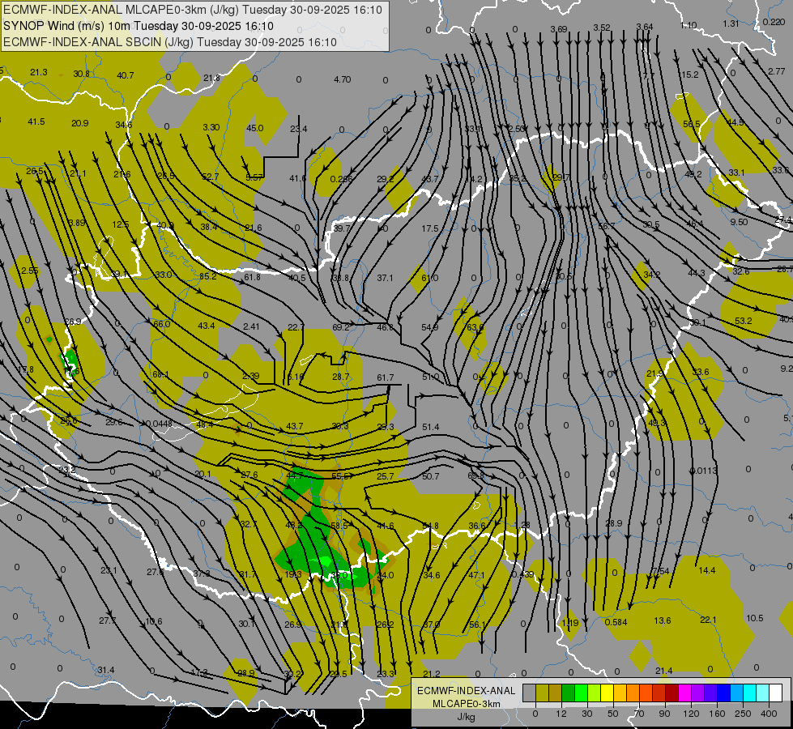
Task: Click the legend tick label '250'
Action: [x=743, y=714]
